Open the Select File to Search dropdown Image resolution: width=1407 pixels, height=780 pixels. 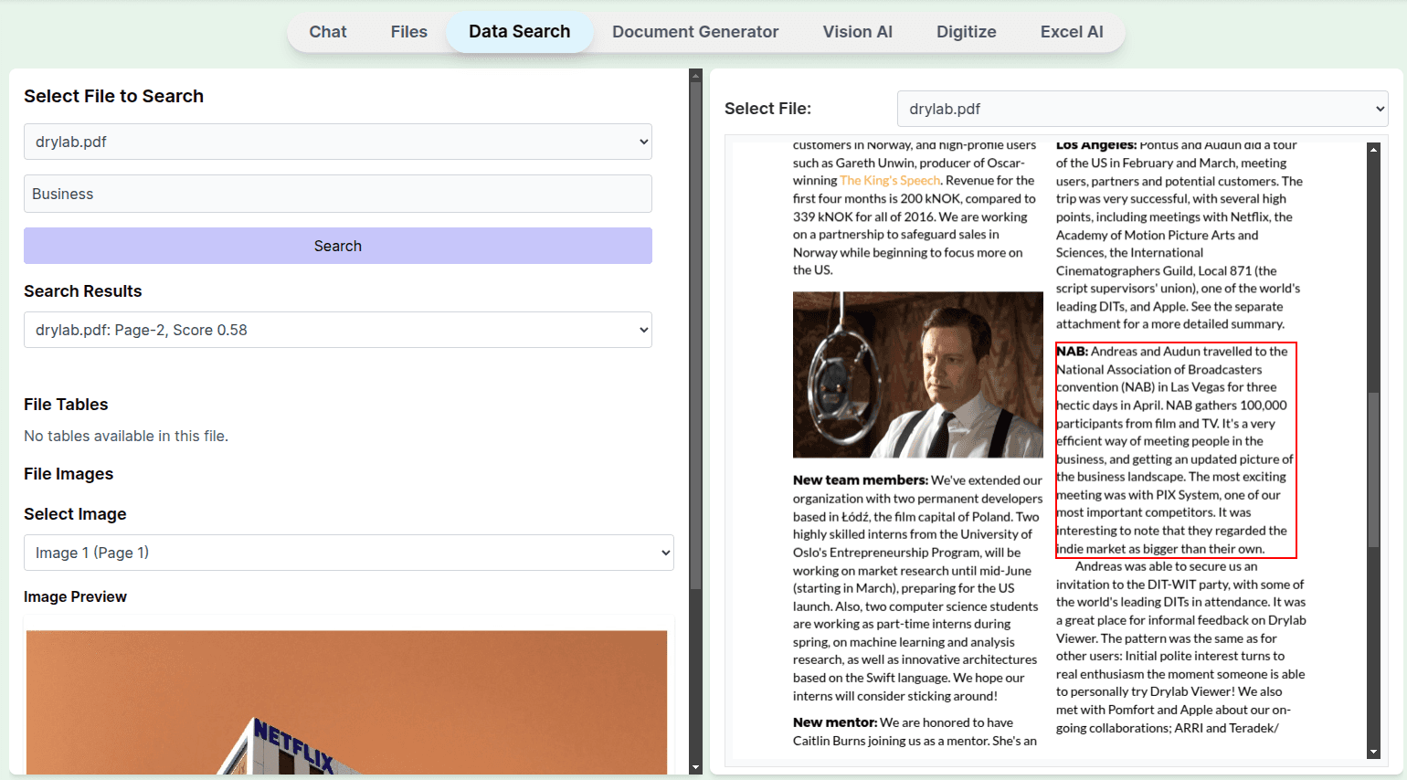tap(338, 142)
